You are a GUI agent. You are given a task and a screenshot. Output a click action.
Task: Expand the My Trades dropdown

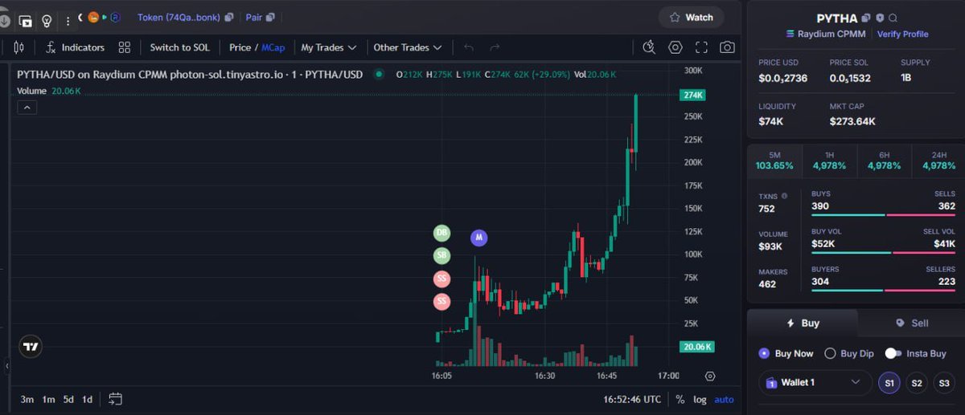click(328, 47)
